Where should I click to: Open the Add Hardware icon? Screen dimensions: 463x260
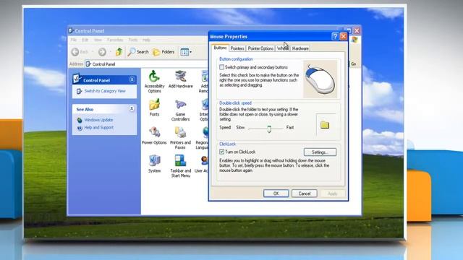point(180,79)
